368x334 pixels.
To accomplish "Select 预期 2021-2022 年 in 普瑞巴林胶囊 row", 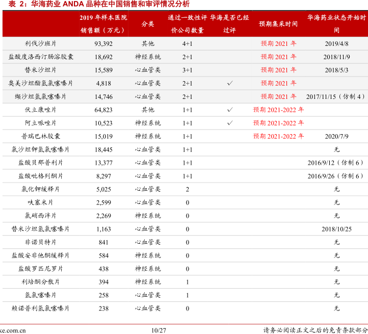I will click(278, 136).
